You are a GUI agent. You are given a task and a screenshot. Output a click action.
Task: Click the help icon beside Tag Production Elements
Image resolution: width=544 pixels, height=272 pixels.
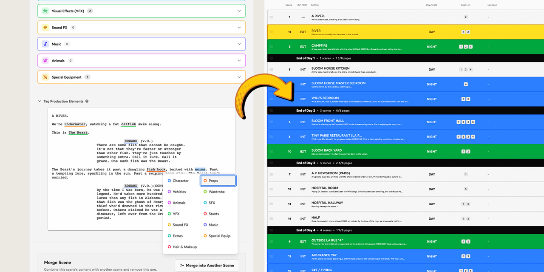coord(87,102)
